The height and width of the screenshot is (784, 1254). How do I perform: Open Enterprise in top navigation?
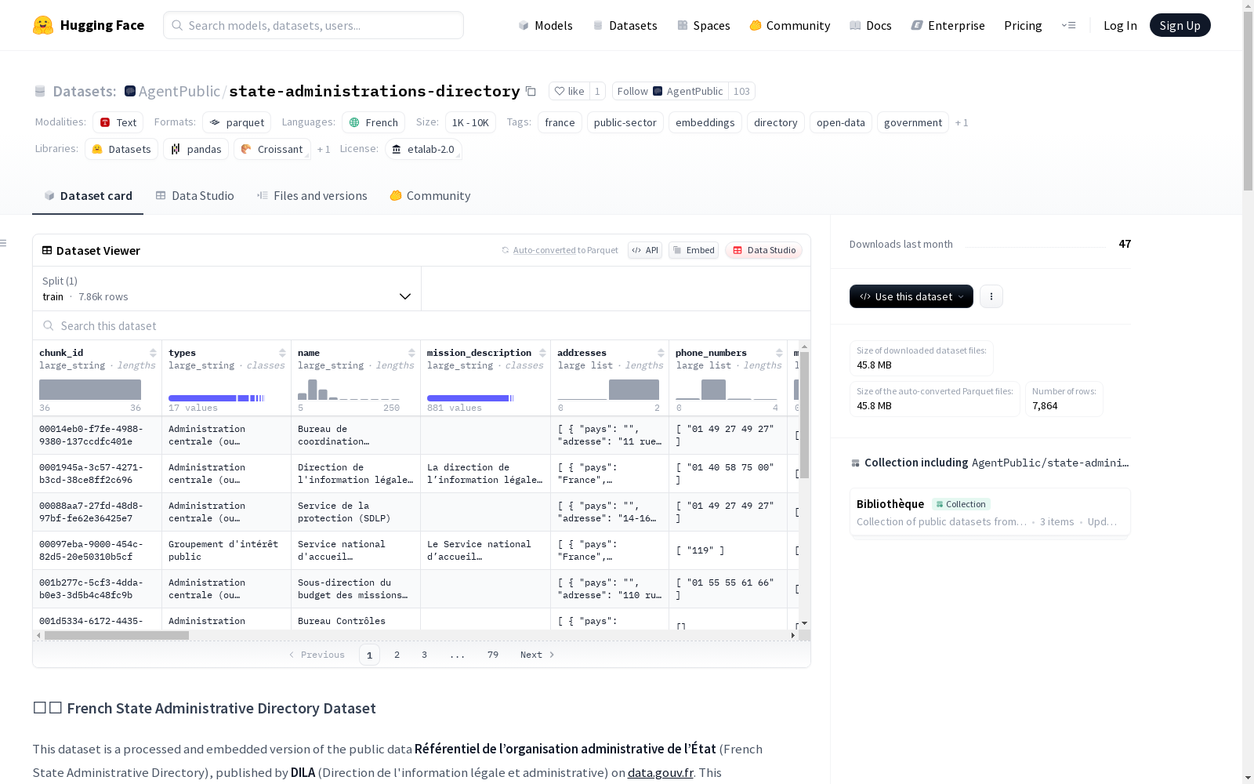click(x=948, y=25)
